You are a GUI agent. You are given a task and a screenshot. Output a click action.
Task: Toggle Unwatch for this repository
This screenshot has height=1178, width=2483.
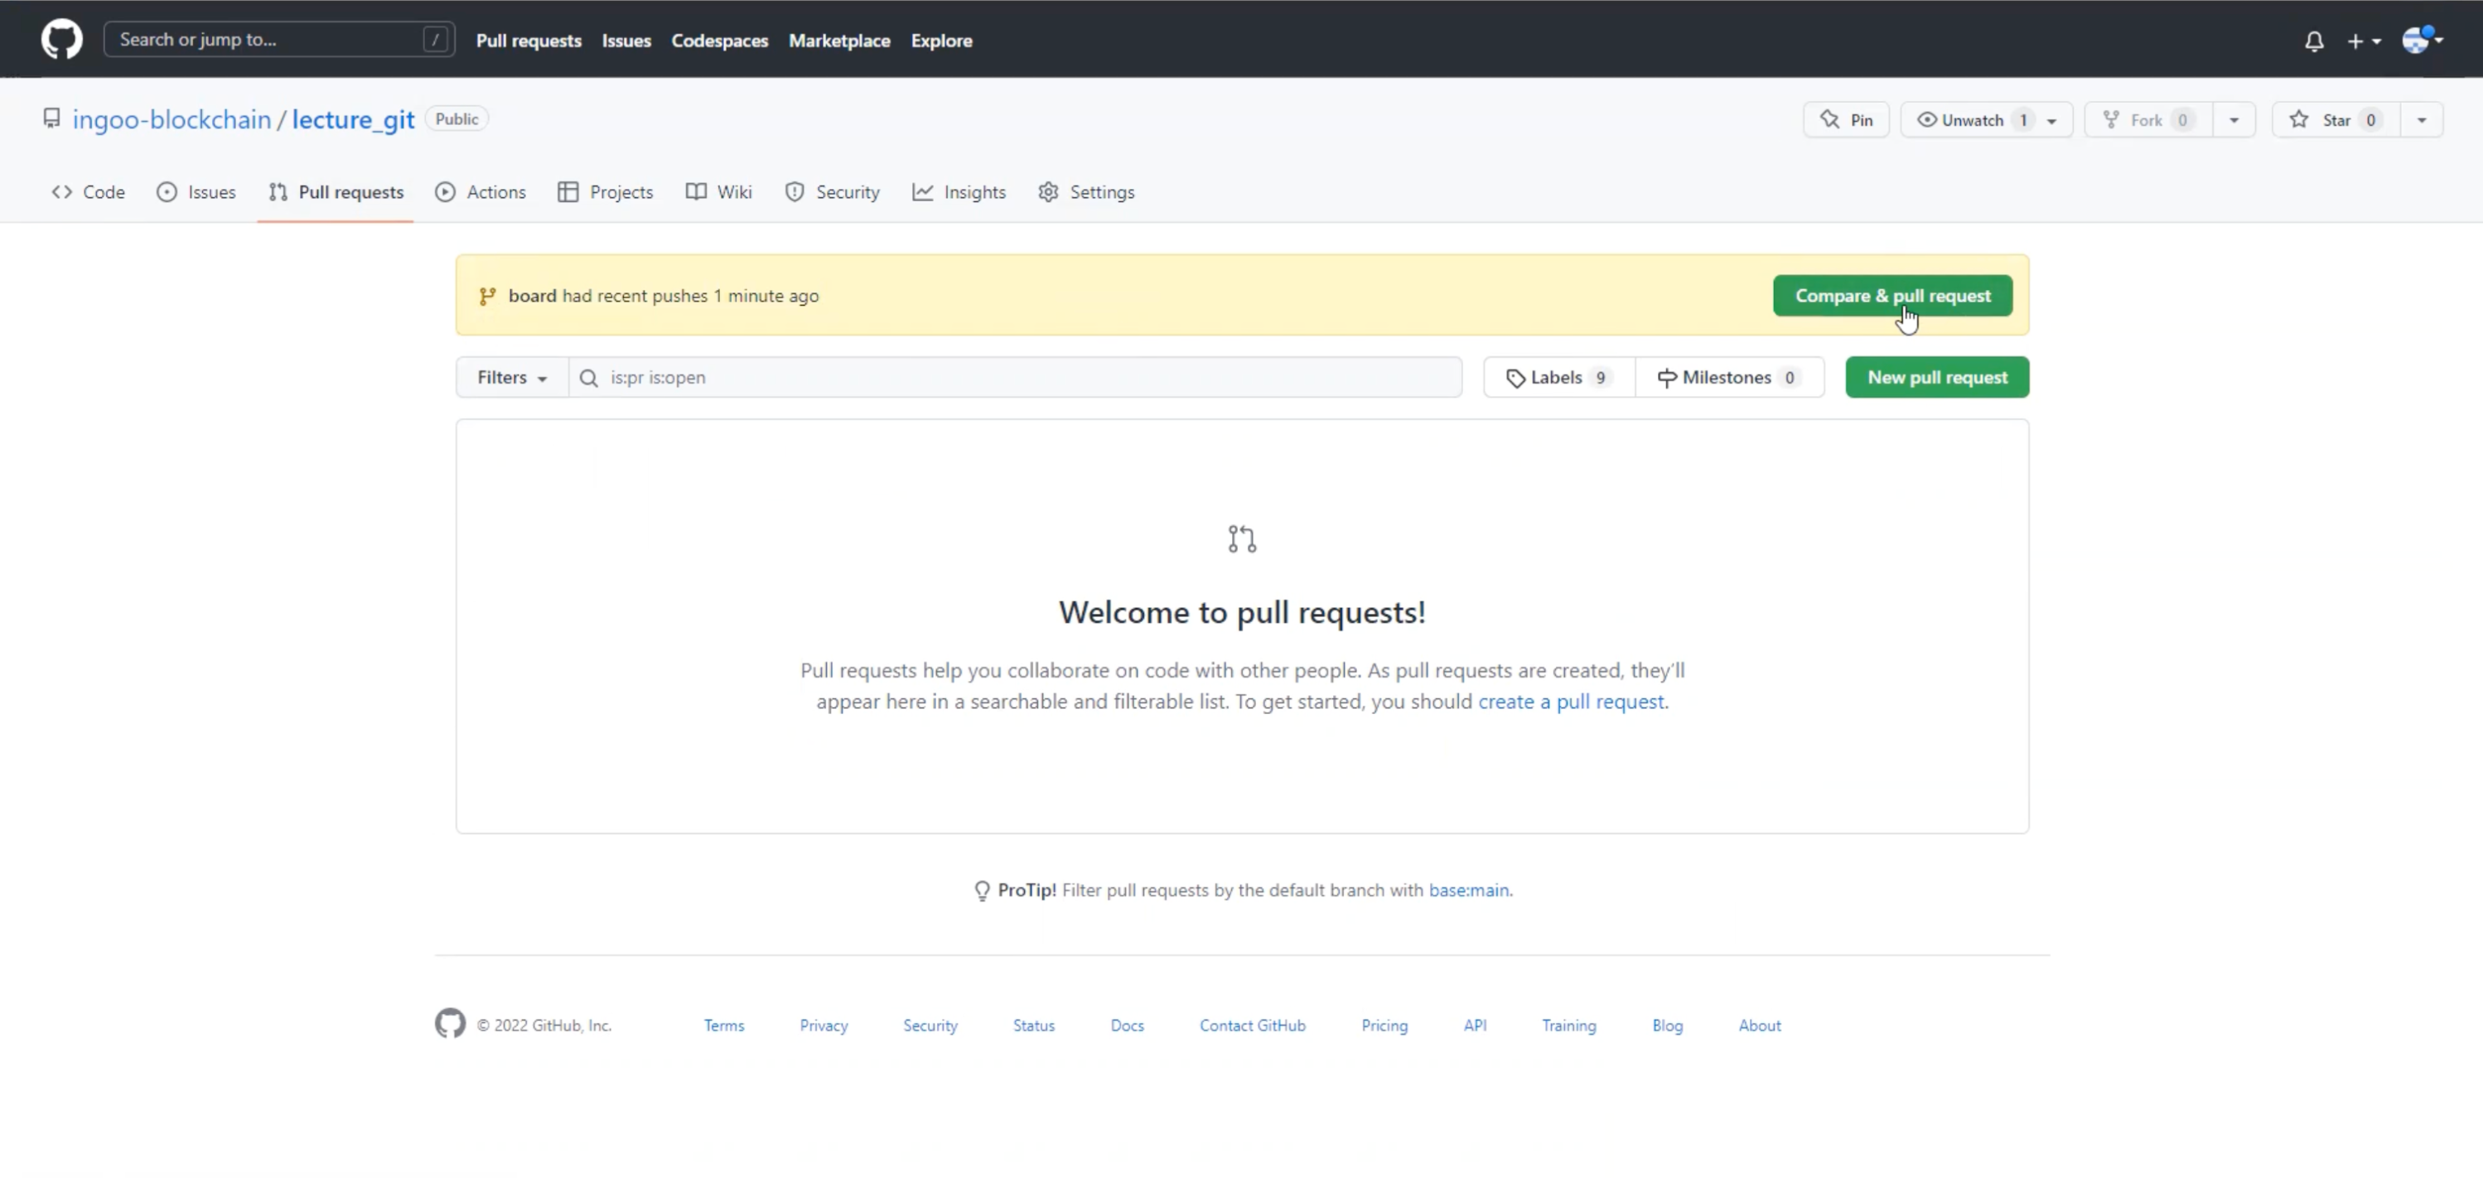pos(1971,119)
